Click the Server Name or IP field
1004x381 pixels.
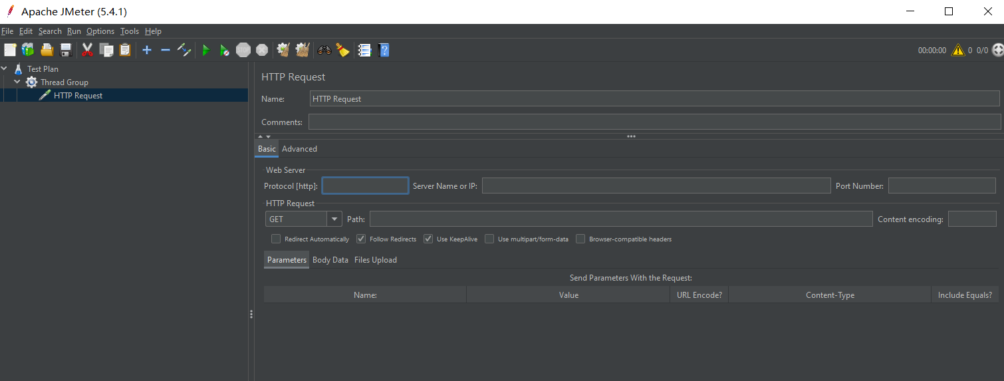tap(656, 186)
